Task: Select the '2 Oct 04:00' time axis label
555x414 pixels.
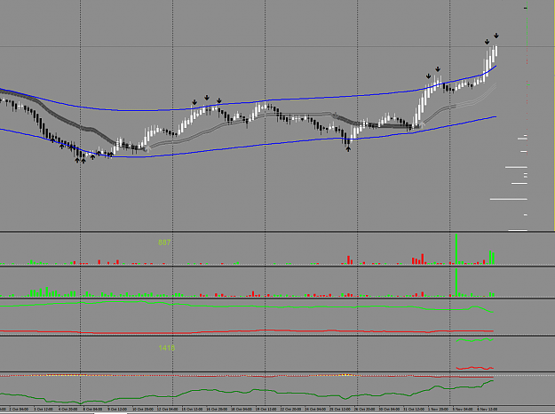Action: (x=19, y=409)
